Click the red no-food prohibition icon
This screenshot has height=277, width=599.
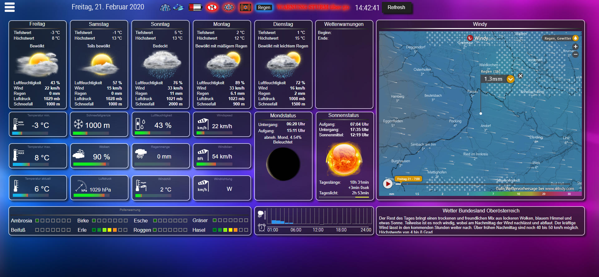coord(212,7)
